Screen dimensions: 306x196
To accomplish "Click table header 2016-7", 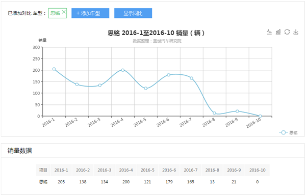I will tap(191, 170).
